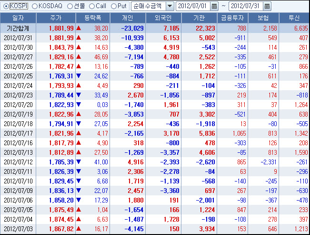Select the 2012/07/25 date cell
The image size is (310, 235).
(18, 76)
